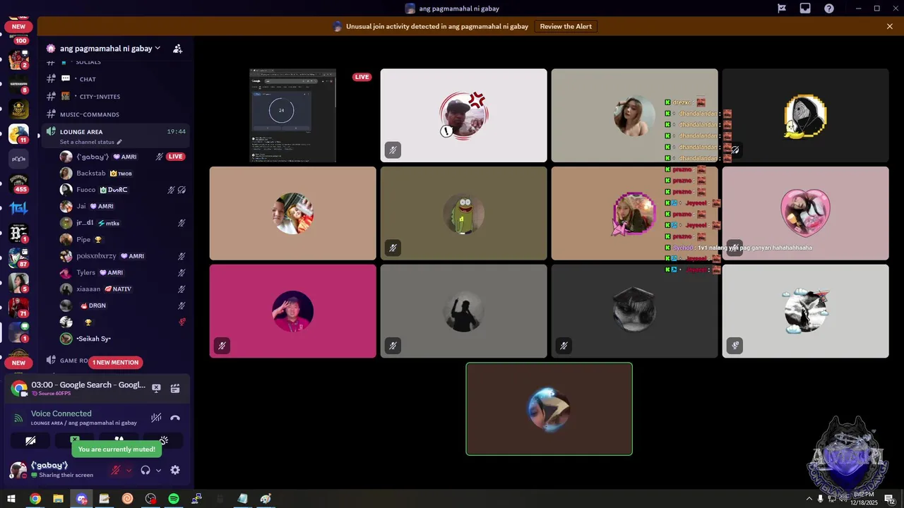Open the blue TGL server icon

(x=18, y=208)
